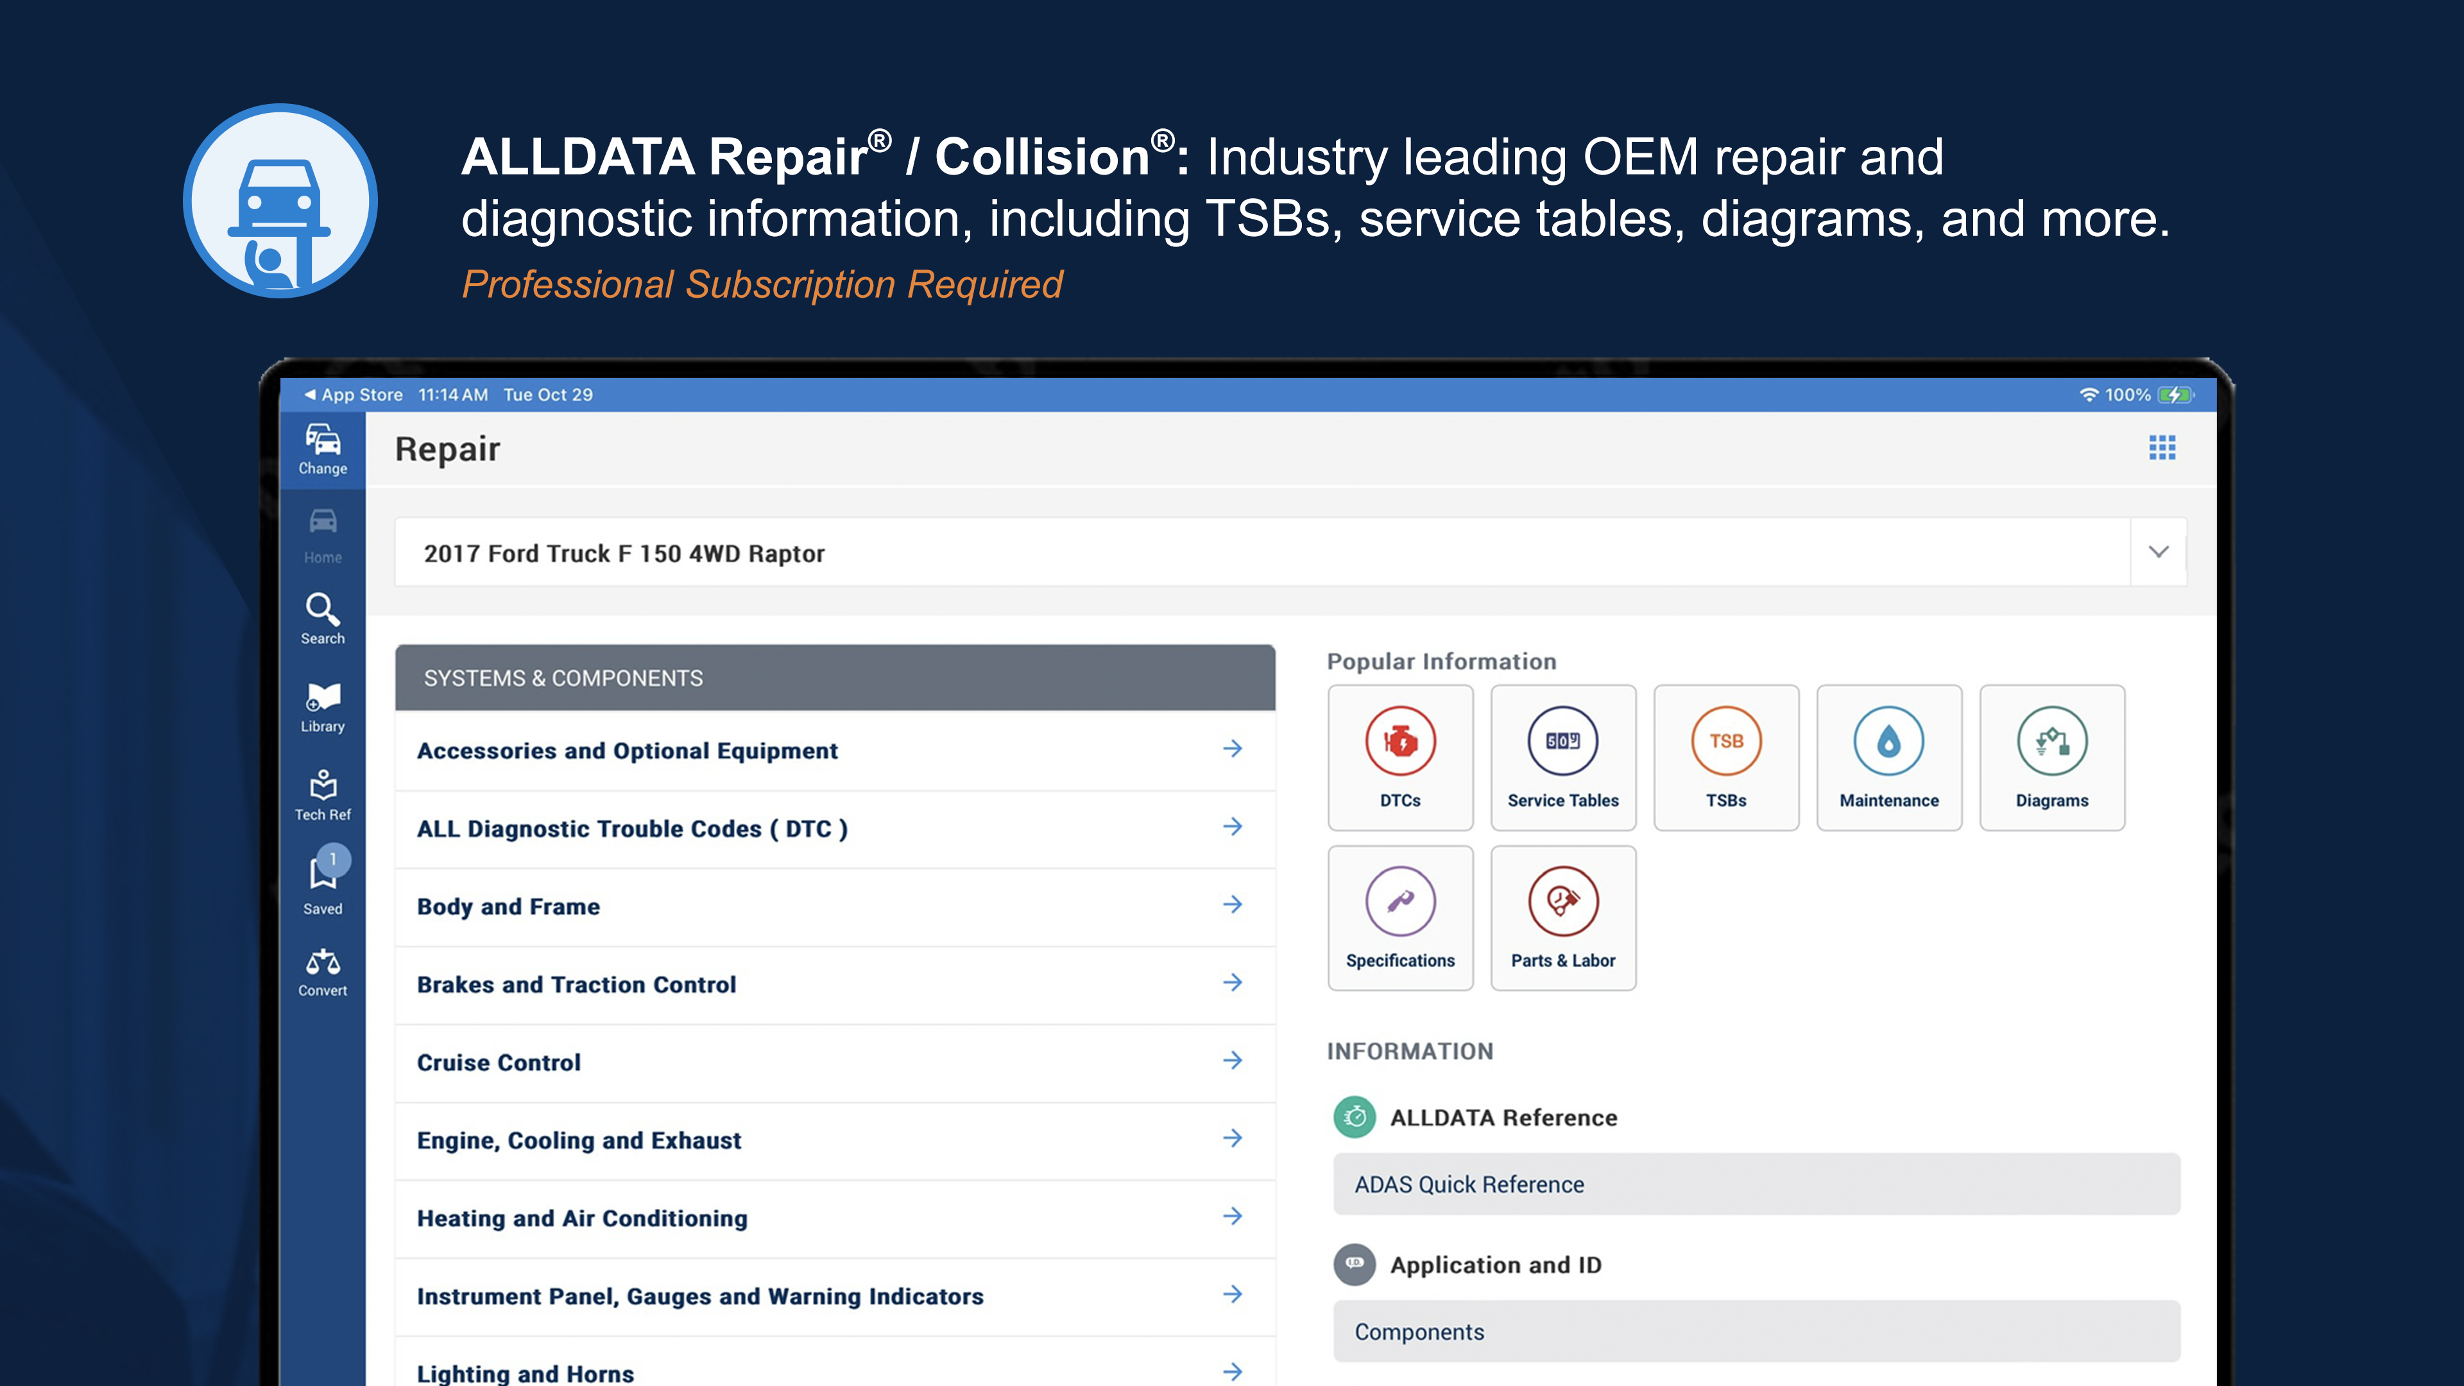Expand Brakes and Traction Control row
This screenshot has height=1386, width=2464.
pyautogui.click(x=835, y=984)
